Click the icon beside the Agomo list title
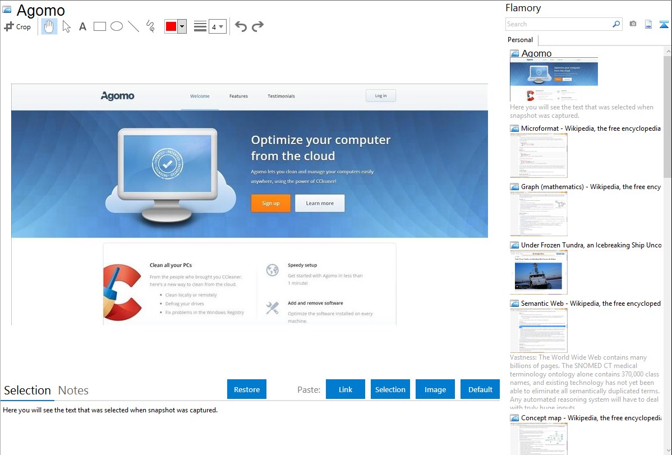Screen dimensions: 672x455 [515, 54]
